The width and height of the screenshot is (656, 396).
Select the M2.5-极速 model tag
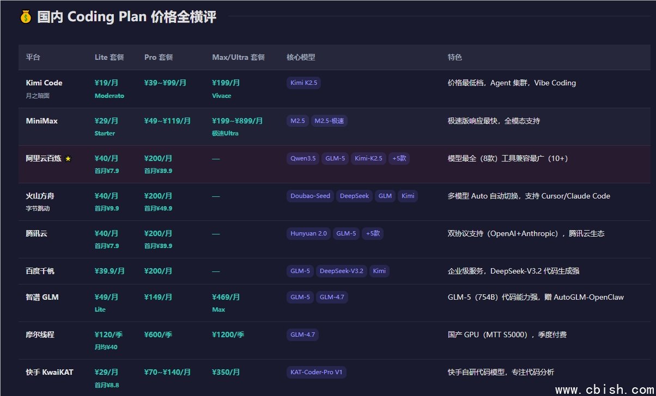(x=329, y=121)
